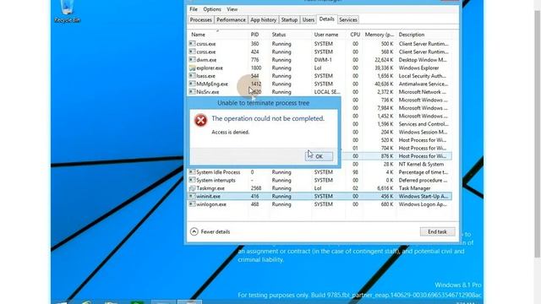Click the Services and Control description
541x304 pixels.
[424, 124]
